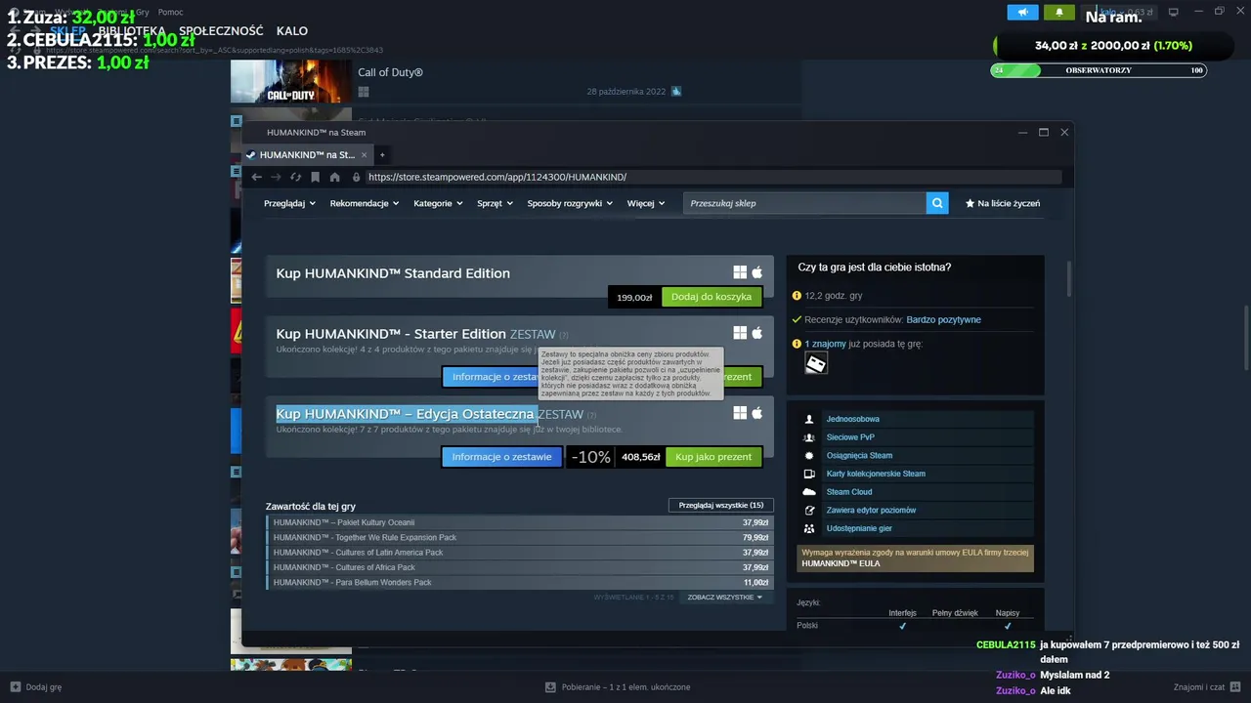
Task: Open the Sprzęt dropdown menu
Action: click(496, 203)
